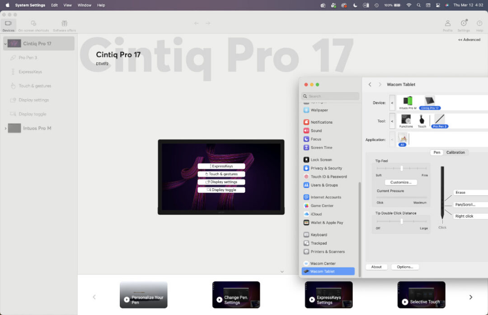Open the Right click pen button dropdown

(470, 216)
